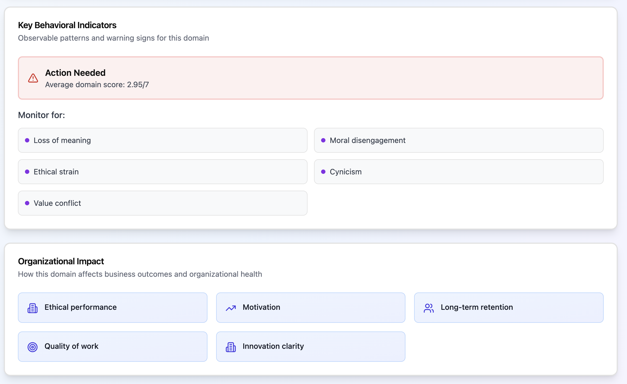Select the Loss of meaning indicator
The image size is (627, 384).
click(162, 140)
